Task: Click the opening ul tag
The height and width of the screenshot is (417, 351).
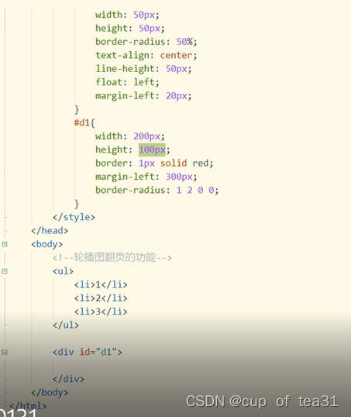Action: coord(63,271)
